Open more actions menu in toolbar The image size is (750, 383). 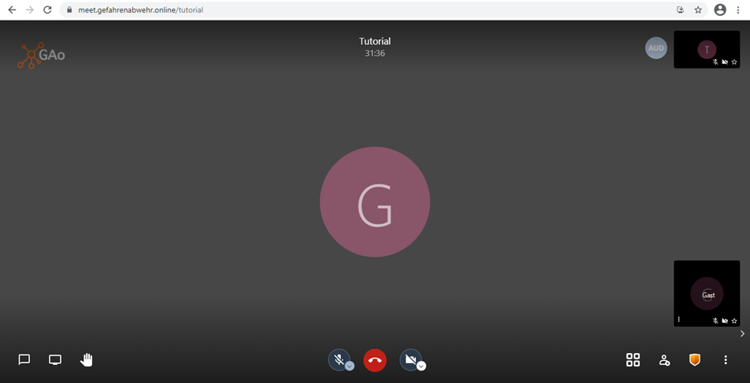tap(726, 359)
